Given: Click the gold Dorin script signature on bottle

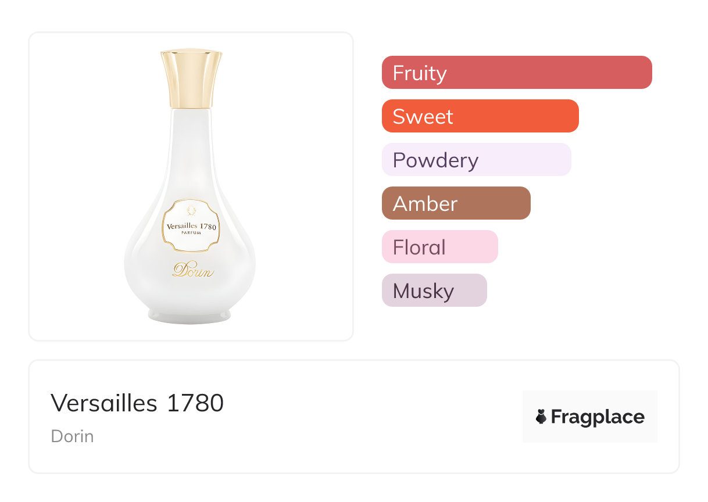Looking at the screenshot, I should click(x=193, y=271).
